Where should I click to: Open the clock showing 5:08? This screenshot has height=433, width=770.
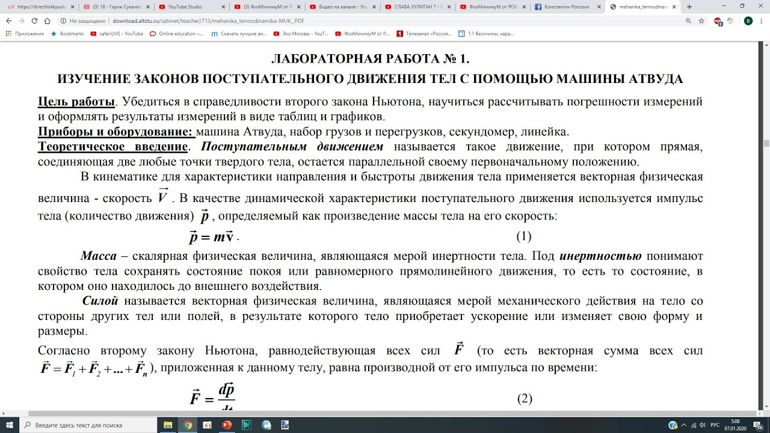click(736, 425)
